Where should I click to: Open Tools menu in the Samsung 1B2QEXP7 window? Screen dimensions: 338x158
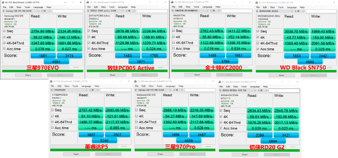coord(160,86)
